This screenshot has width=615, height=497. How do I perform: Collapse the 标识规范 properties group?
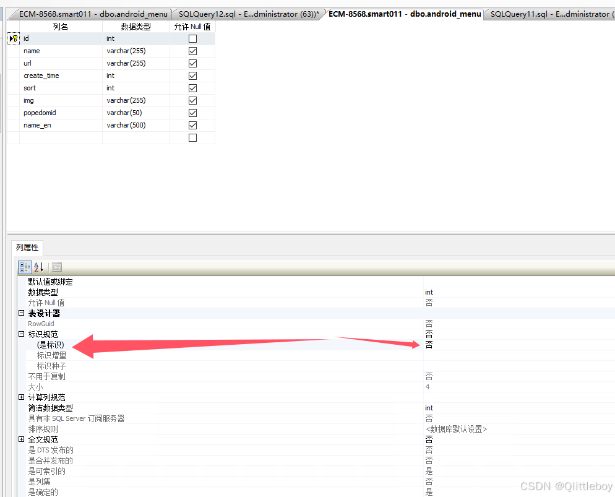click(21, 334)
